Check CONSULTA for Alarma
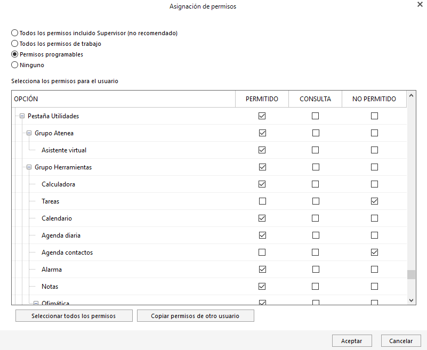Viewport: 427px width, 350px height. tap(316, 270)
